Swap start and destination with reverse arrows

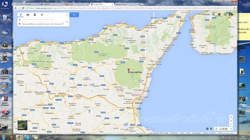coord(67,22)
